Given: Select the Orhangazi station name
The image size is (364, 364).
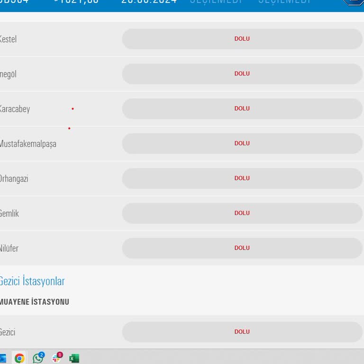Looking at the screenshot, I should coord(14,179).
